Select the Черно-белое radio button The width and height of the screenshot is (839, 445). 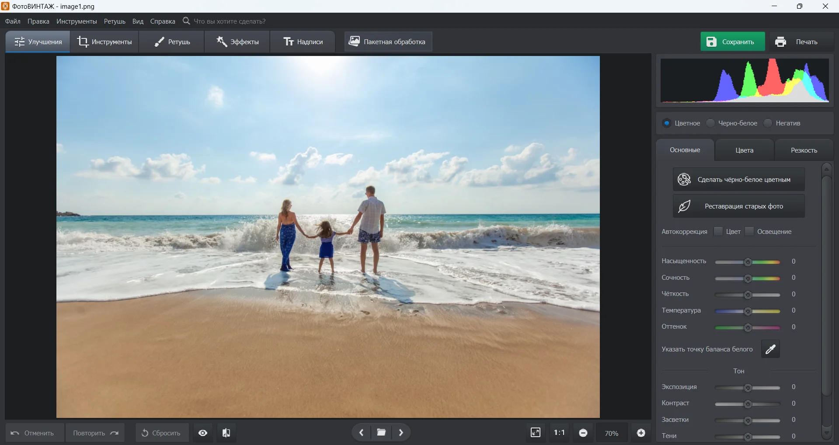pos(711,123)
